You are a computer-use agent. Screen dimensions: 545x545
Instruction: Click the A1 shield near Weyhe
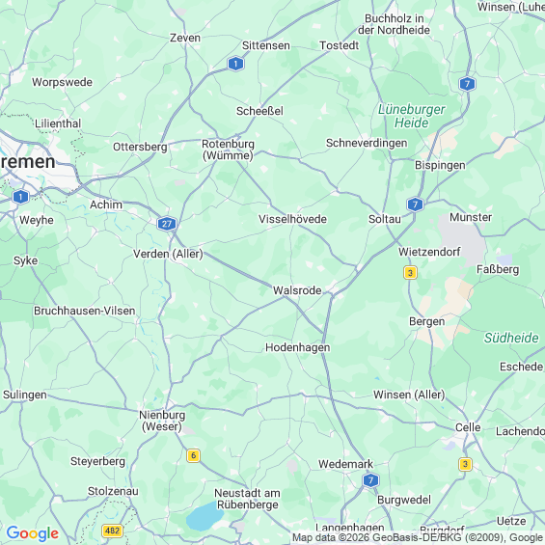coord(20,197)
